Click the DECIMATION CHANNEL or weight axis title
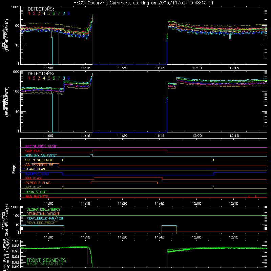271x271 pixels. click(5, 220)
